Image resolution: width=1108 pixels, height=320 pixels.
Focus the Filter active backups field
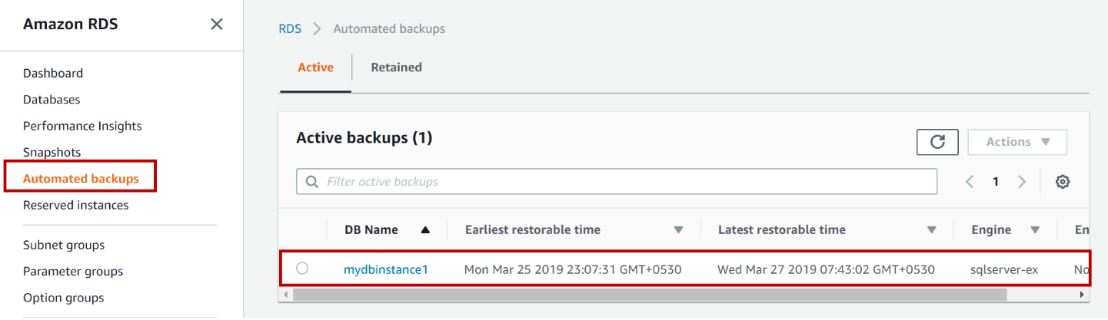[x=615, y=182]
